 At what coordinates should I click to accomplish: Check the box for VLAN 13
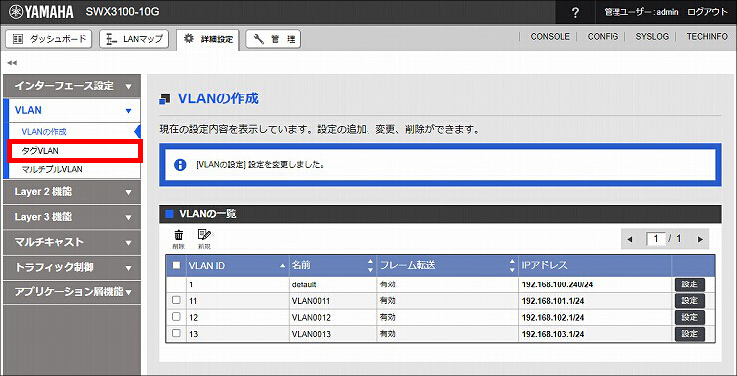(176, 334)
